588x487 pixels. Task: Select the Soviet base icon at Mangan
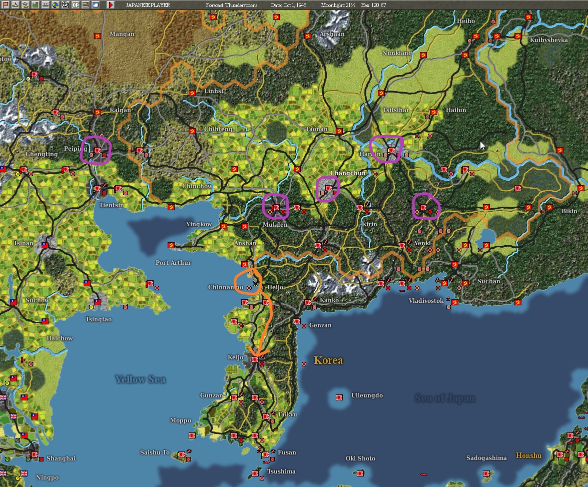98,36
